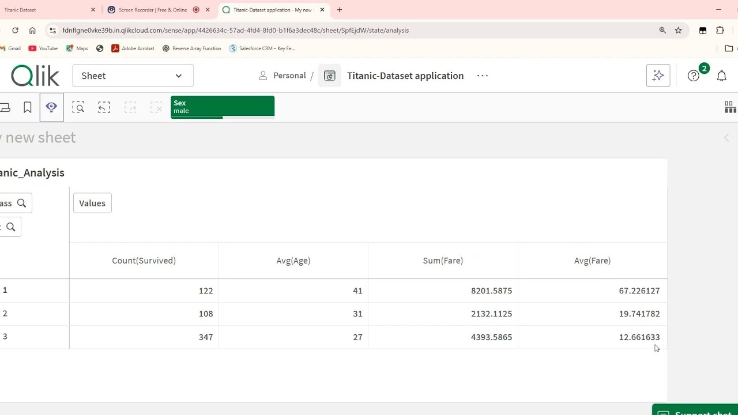Viewport: 738px width, 415px height.
Task: Click the app overview icon beside the title
Action: (x=330, y=76)
